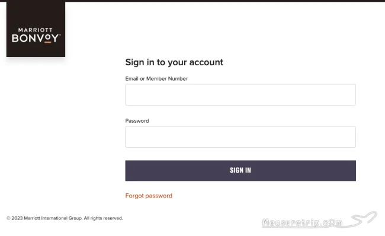Focus the Email or Member Number field
Viewport: 385px width, 236px height.
click(240, 95)
